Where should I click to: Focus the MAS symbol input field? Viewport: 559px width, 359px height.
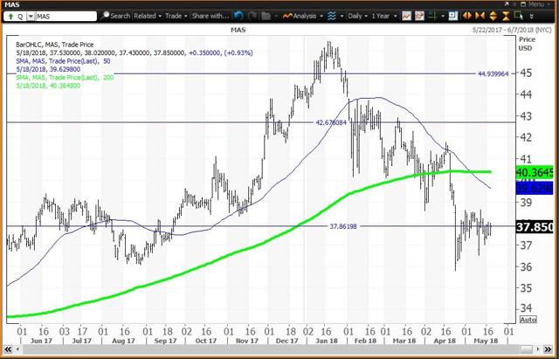tap(66, 17)
